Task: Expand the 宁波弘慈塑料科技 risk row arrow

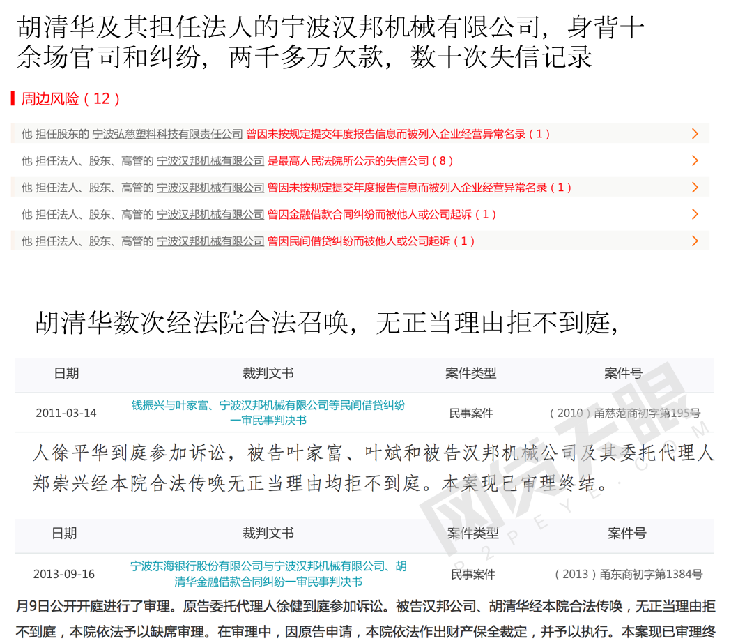Action: (695, 134)
